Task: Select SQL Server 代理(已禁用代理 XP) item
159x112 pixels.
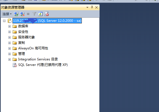Action: click(43, 65)
